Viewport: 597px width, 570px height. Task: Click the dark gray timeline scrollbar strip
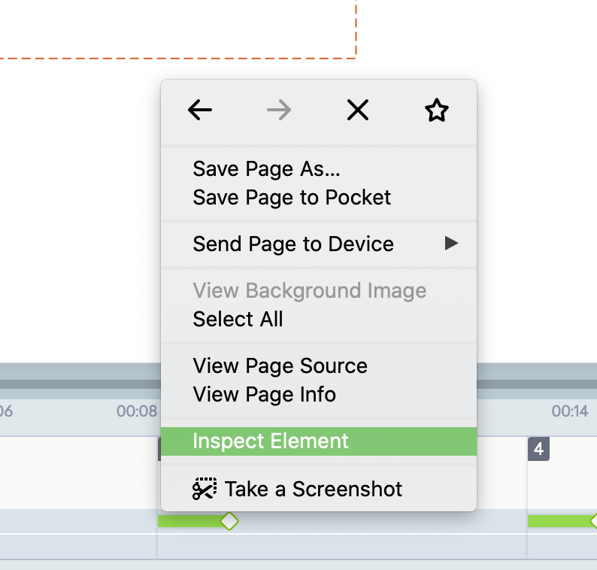pyautogui.click(x=75, y=384)
